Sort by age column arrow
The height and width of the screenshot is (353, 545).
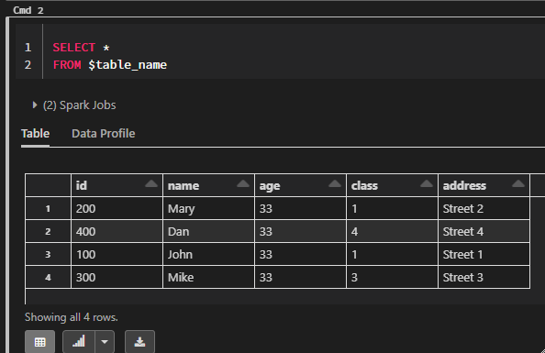(335, 183)
